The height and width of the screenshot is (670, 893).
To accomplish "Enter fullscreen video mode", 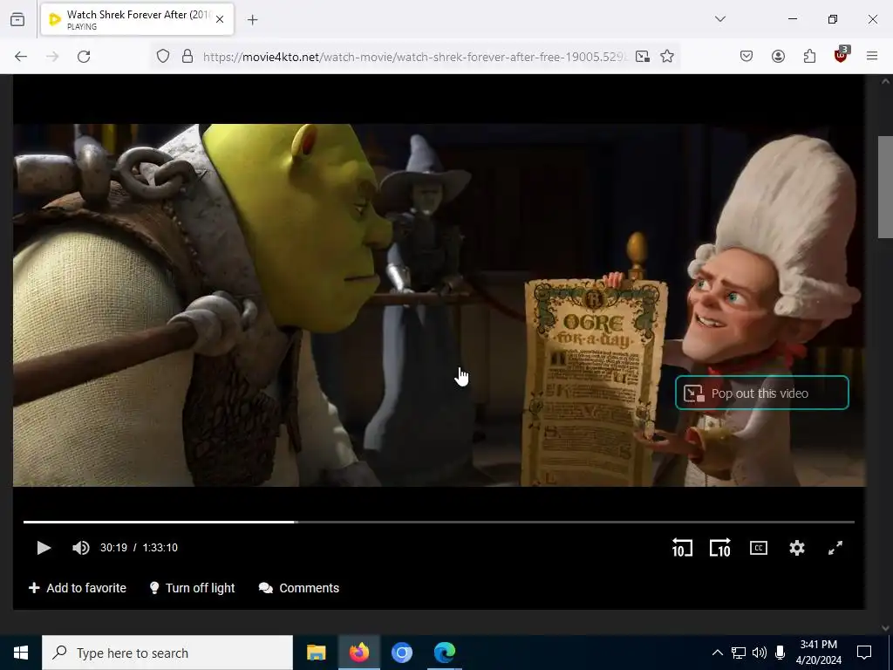I will [x=835, y=548].
